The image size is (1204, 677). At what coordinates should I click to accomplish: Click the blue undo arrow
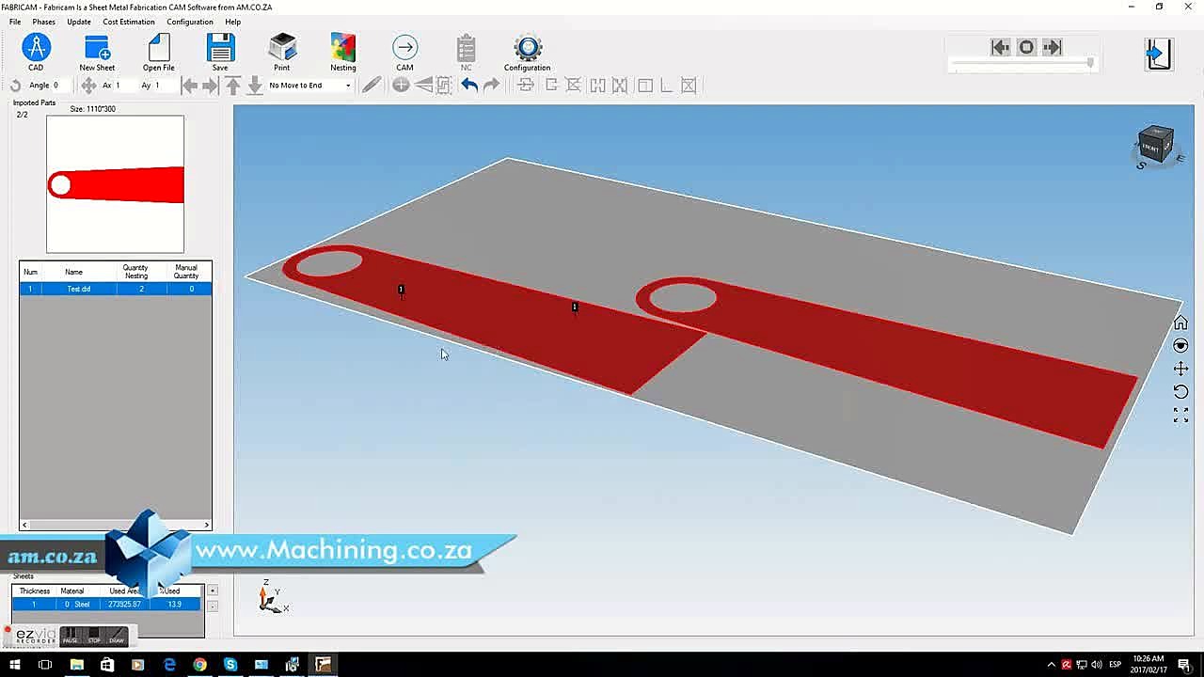click(x=468, y=86)
